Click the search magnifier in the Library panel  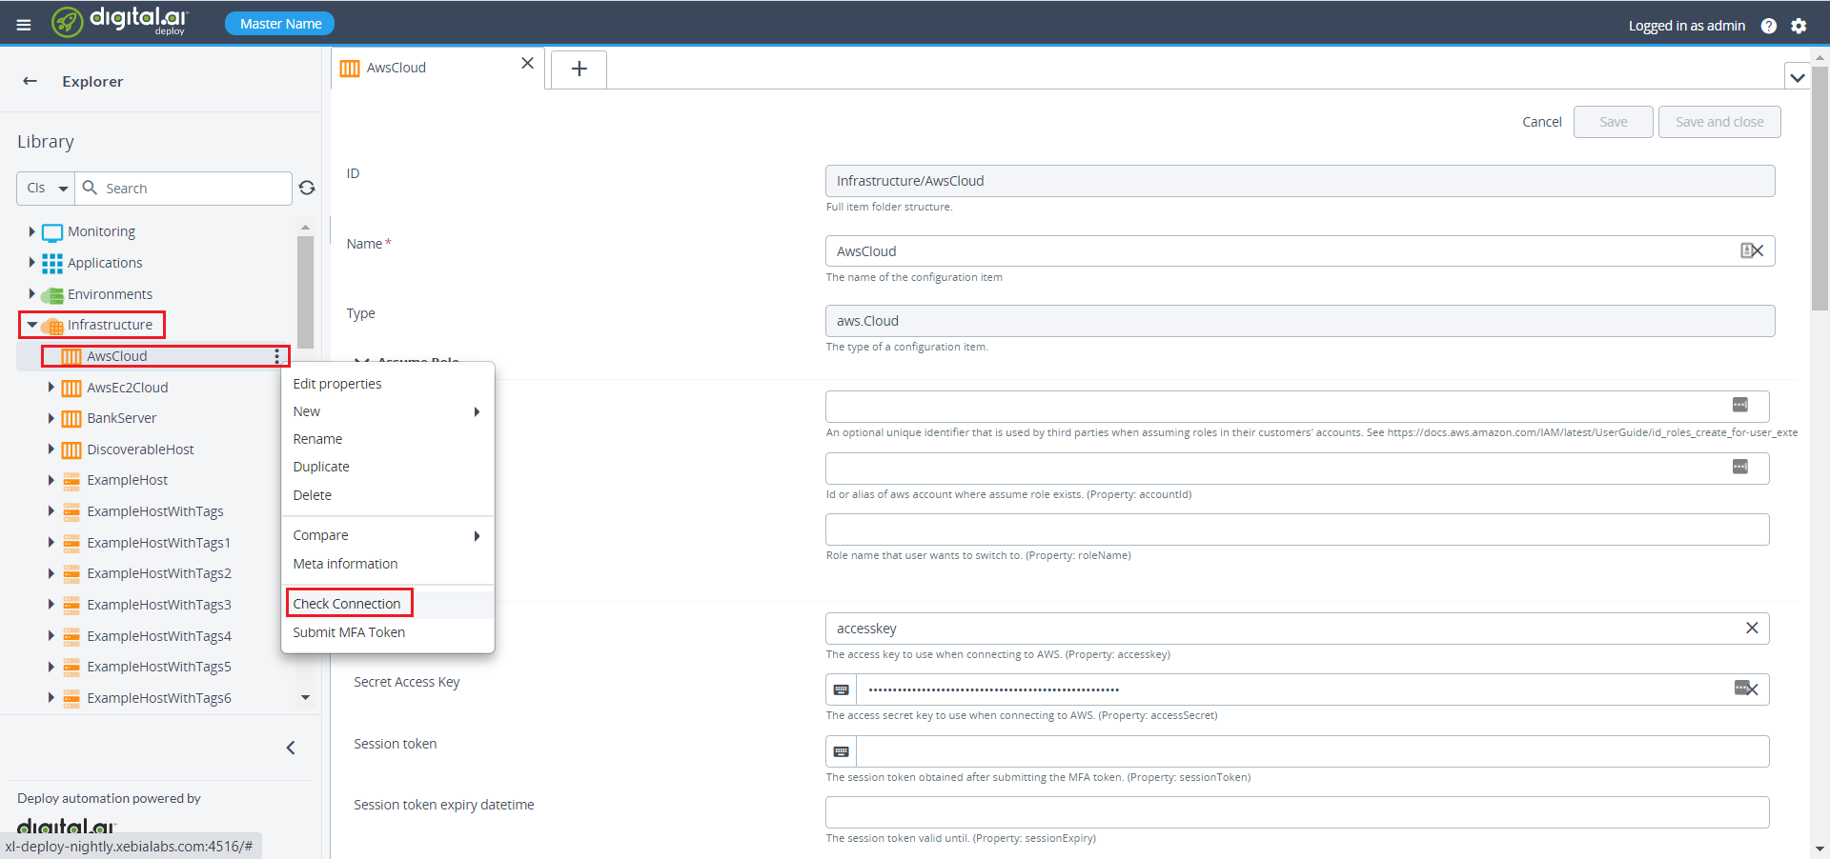pos(89,188)
